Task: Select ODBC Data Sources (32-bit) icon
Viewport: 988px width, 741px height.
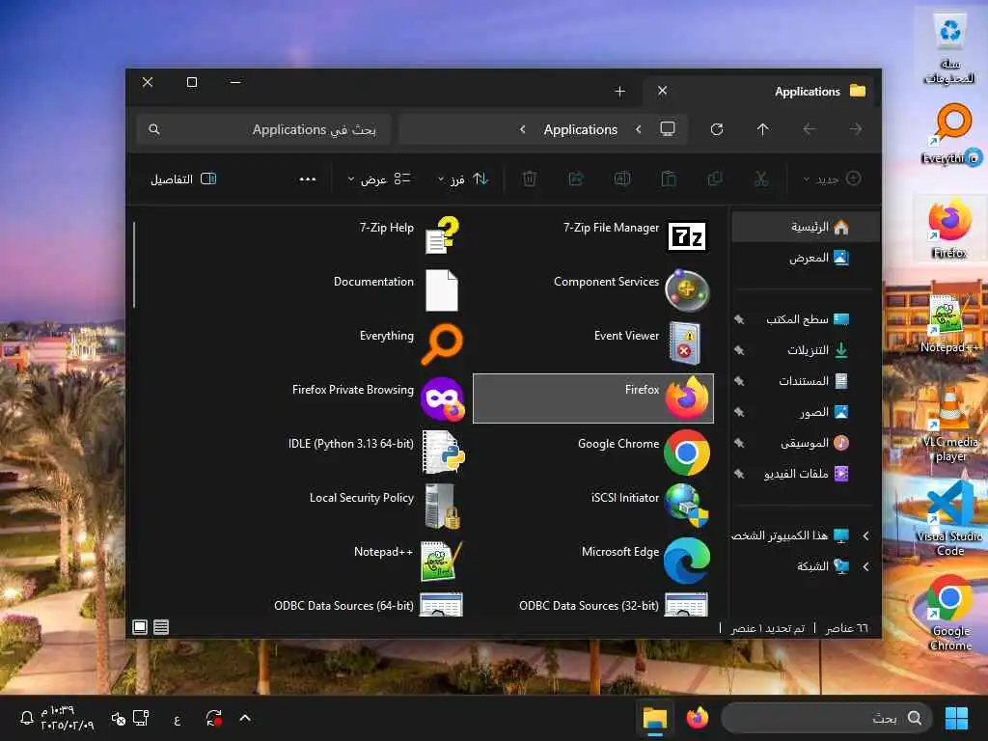Action: (x=686, y=605)
